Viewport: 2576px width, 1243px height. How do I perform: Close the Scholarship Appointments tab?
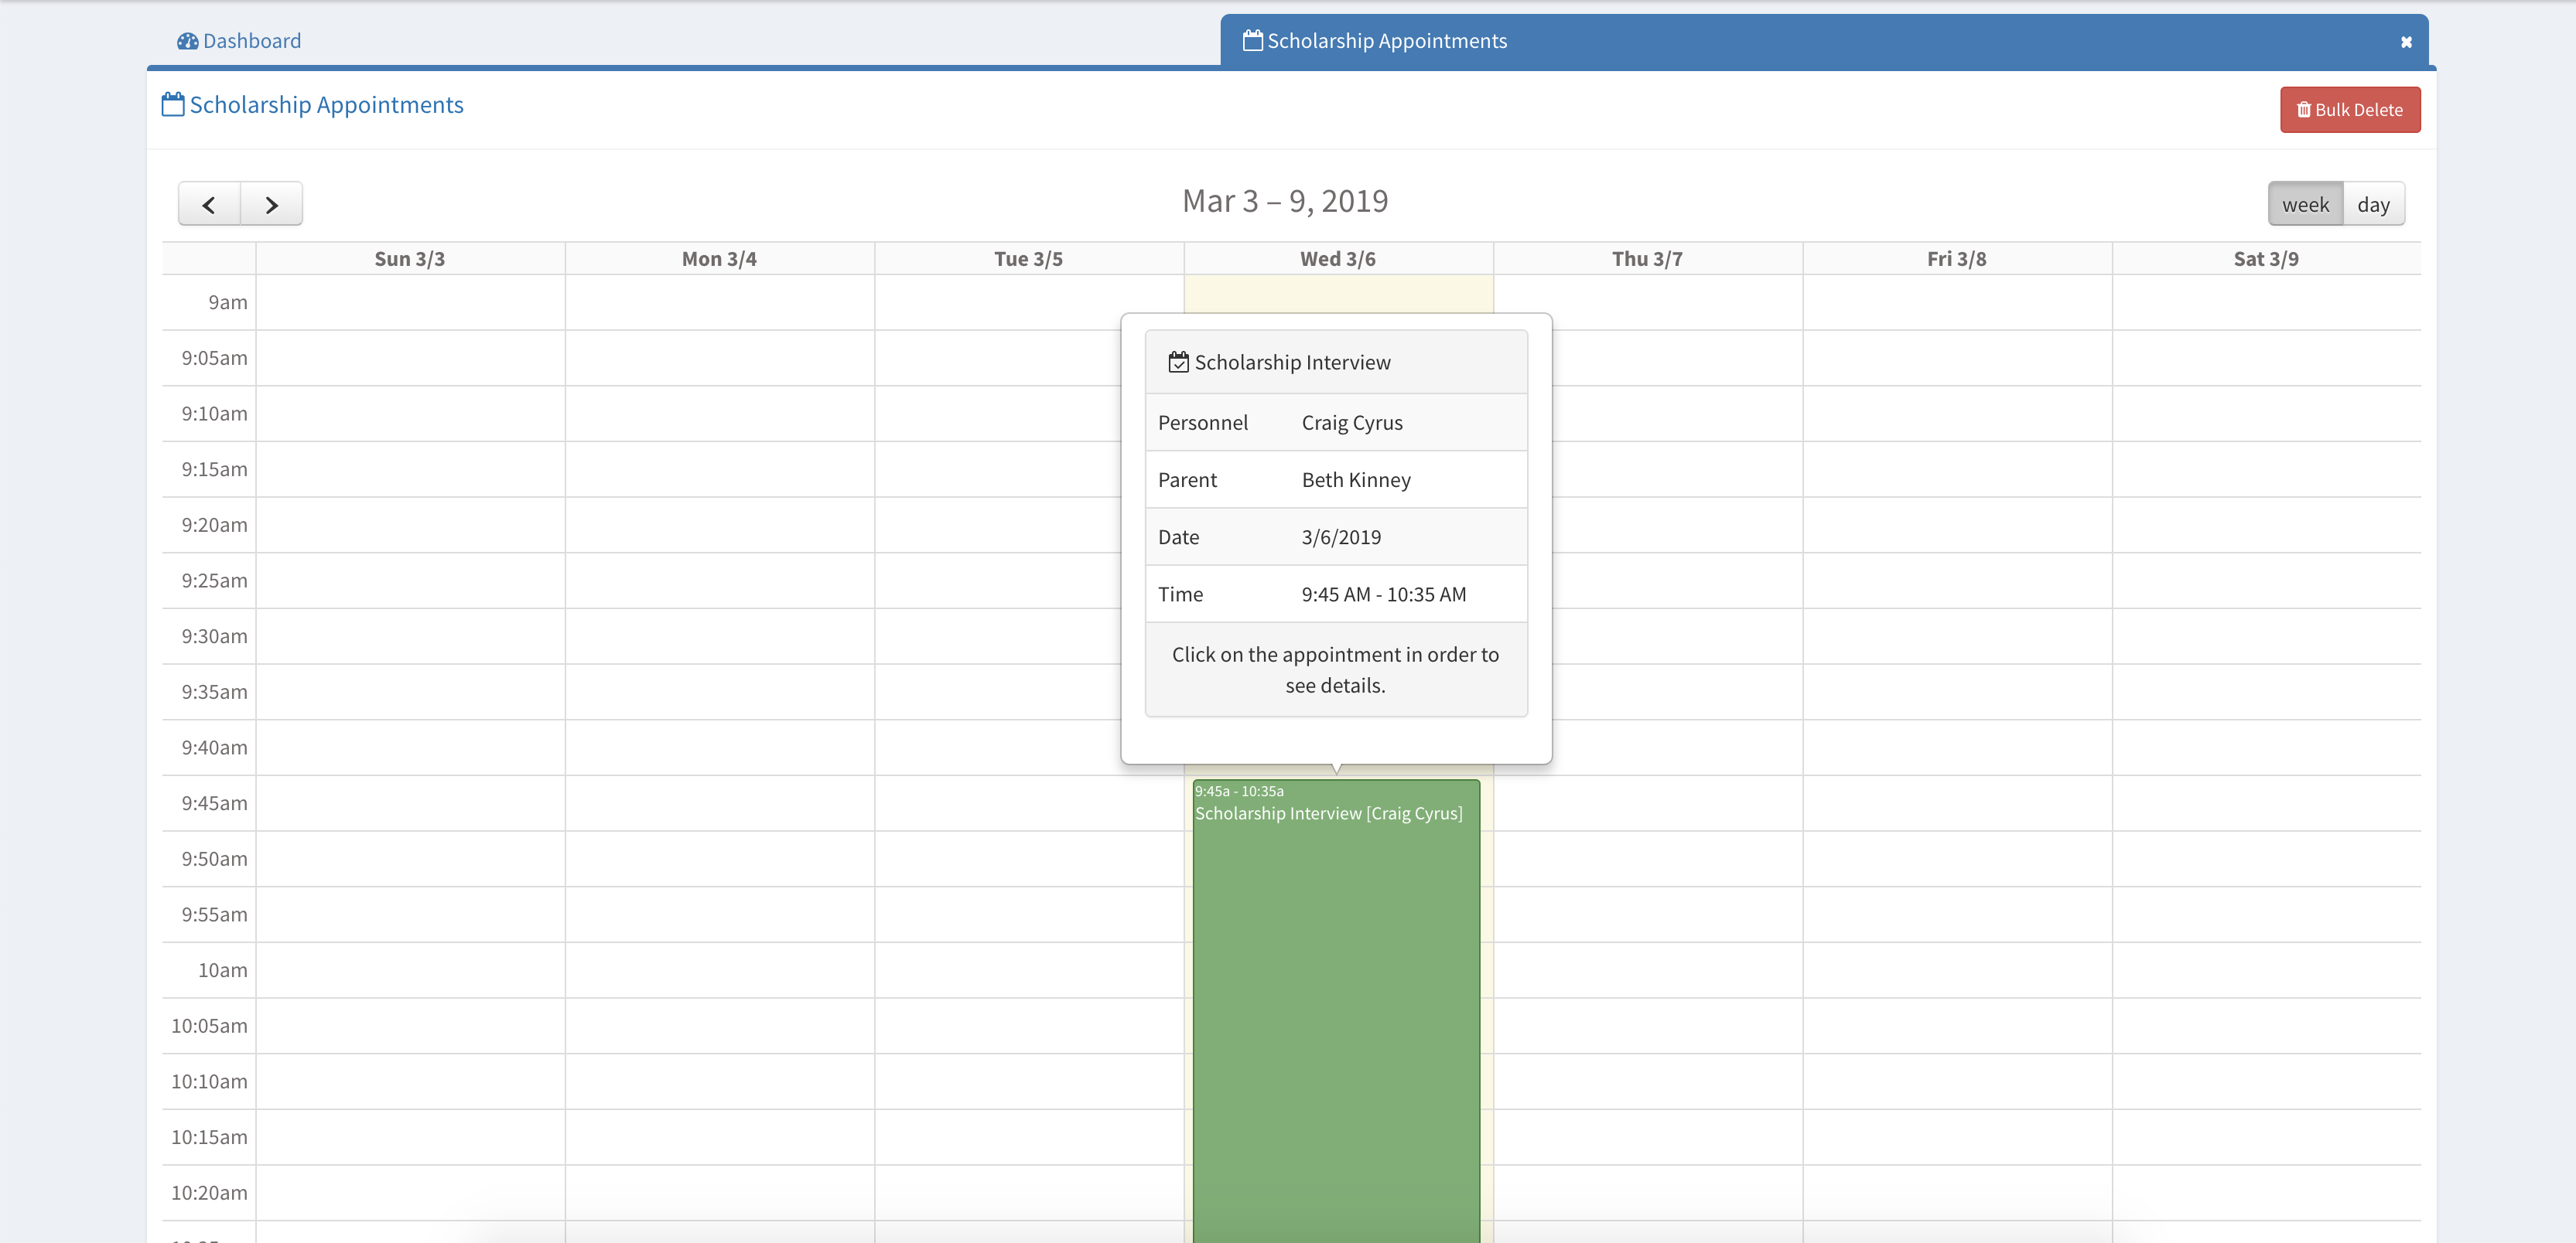point(2406,42)
